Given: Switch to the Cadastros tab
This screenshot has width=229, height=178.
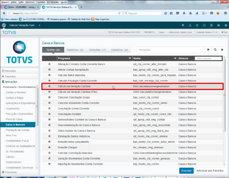Looking at the screenshot, I should 119,50.
